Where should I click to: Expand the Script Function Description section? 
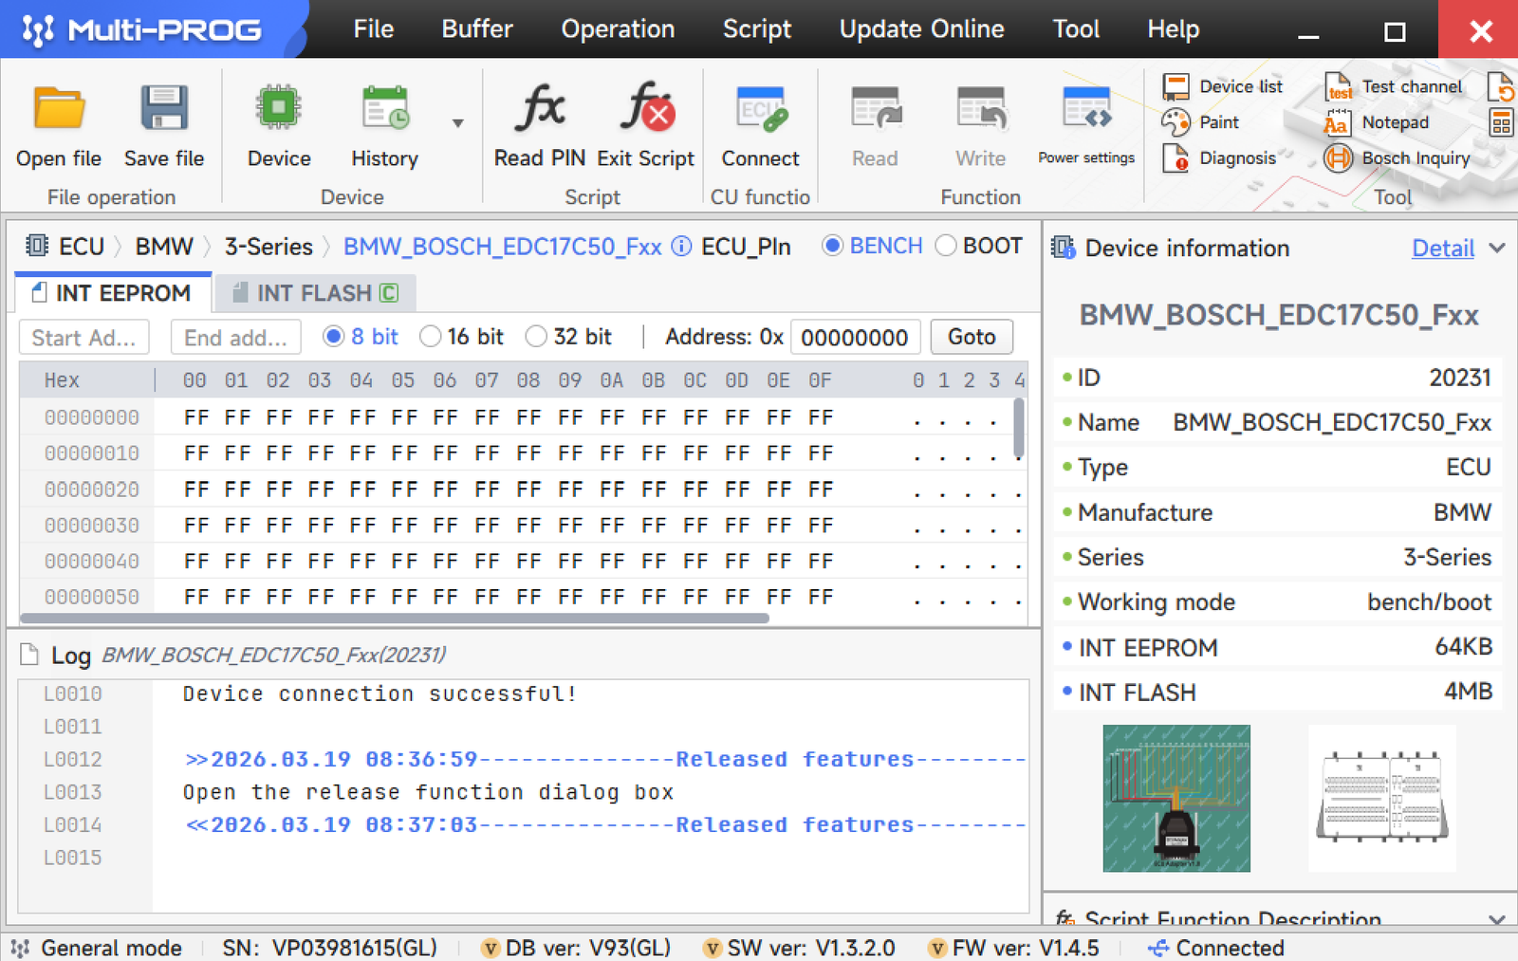pos(1497,919)
